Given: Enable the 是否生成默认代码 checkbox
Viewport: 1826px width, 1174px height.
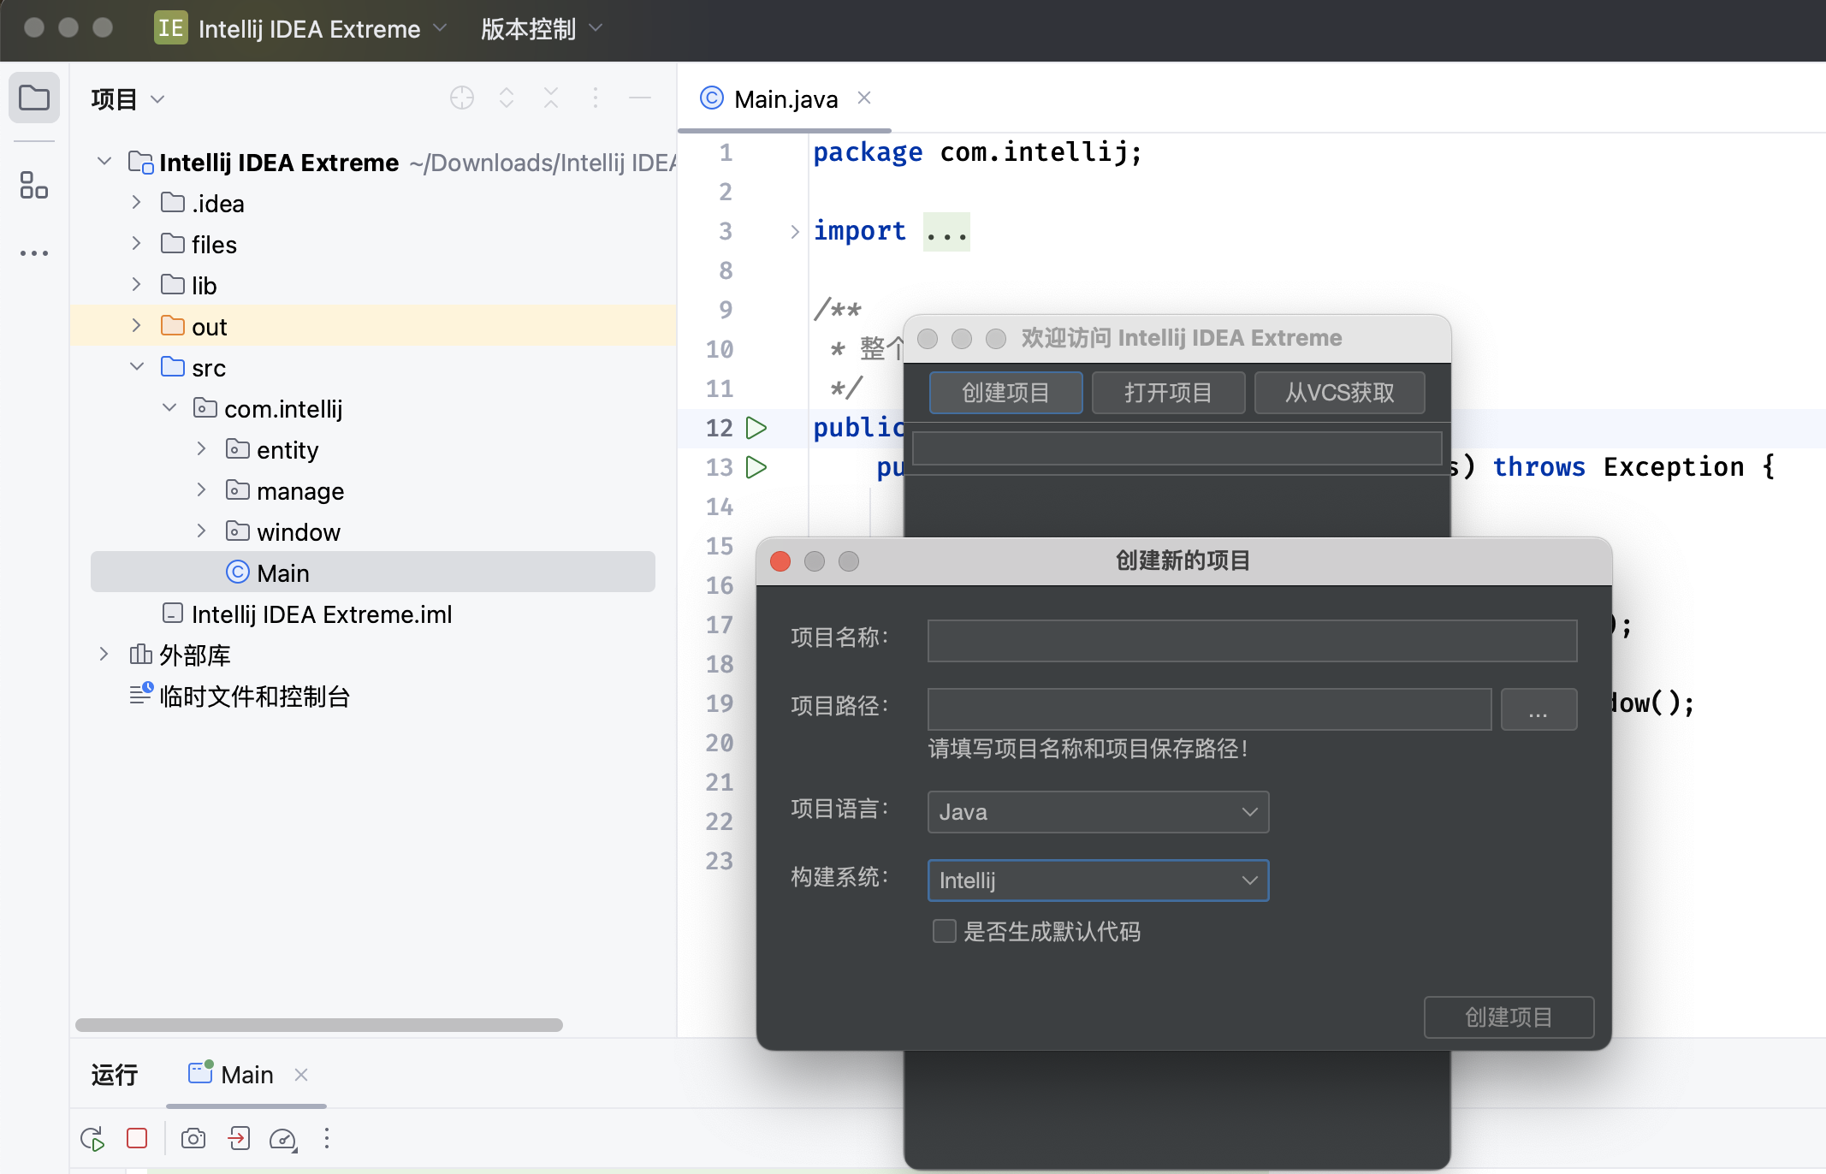Looking at the screenshot, I should 944,931.
